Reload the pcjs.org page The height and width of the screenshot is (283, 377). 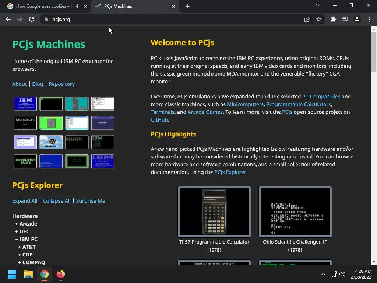(32, 19)
